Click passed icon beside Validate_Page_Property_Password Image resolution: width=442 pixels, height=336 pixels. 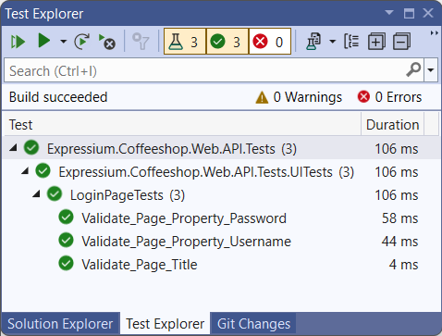click(x=66, y=217)
